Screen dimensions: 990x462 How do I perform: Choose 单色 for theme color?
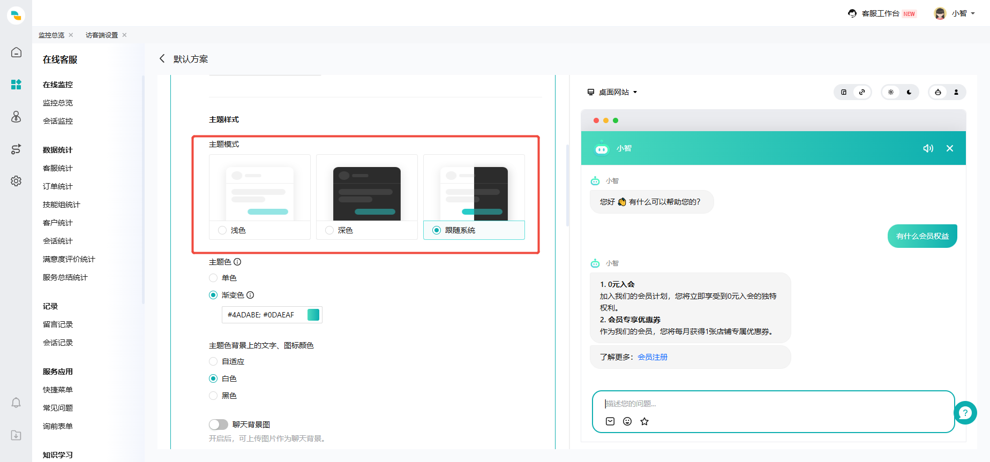213,278
